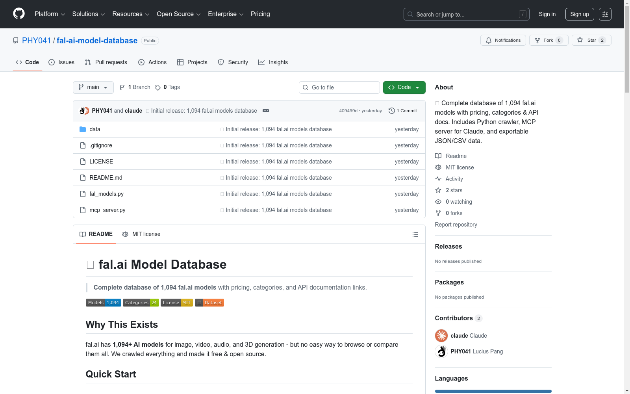Click the search magnifier icon in header
Screen dimensions: 630x394
[x=410, y=14]
